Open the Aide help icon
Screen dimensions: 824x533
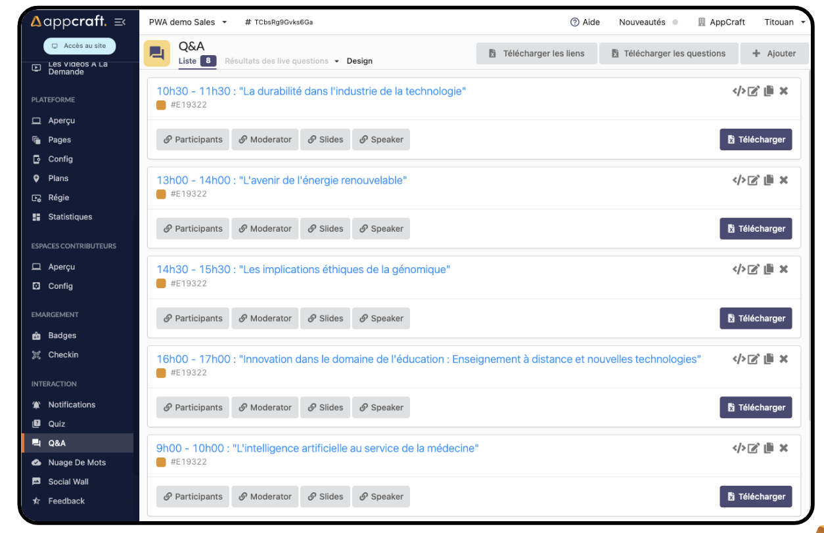click(574, 22)
